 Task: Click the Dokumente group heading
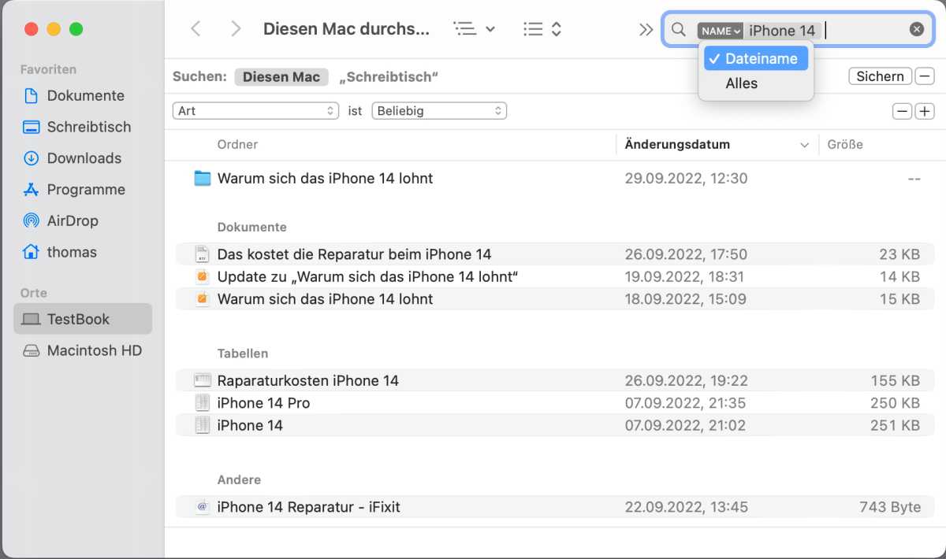(252, 227)
